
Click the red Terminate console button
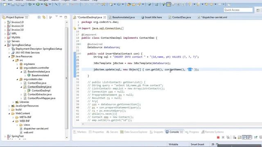click(x=218, y=137)
